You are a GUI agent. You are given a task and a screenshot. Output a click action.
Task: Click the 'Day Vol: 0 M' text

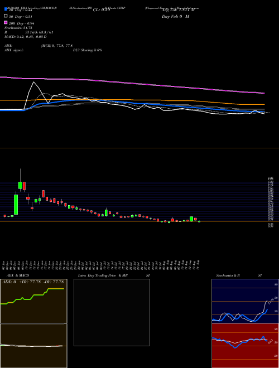[175, 16]
